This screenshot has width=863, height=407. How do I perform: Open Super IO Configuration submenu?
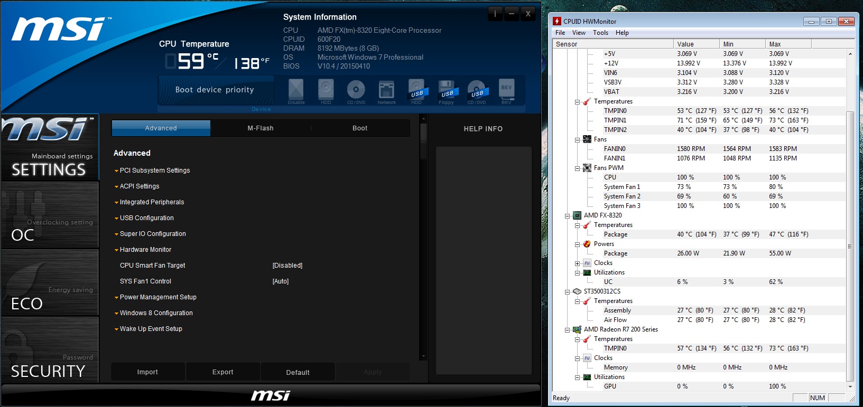(153, 234)
